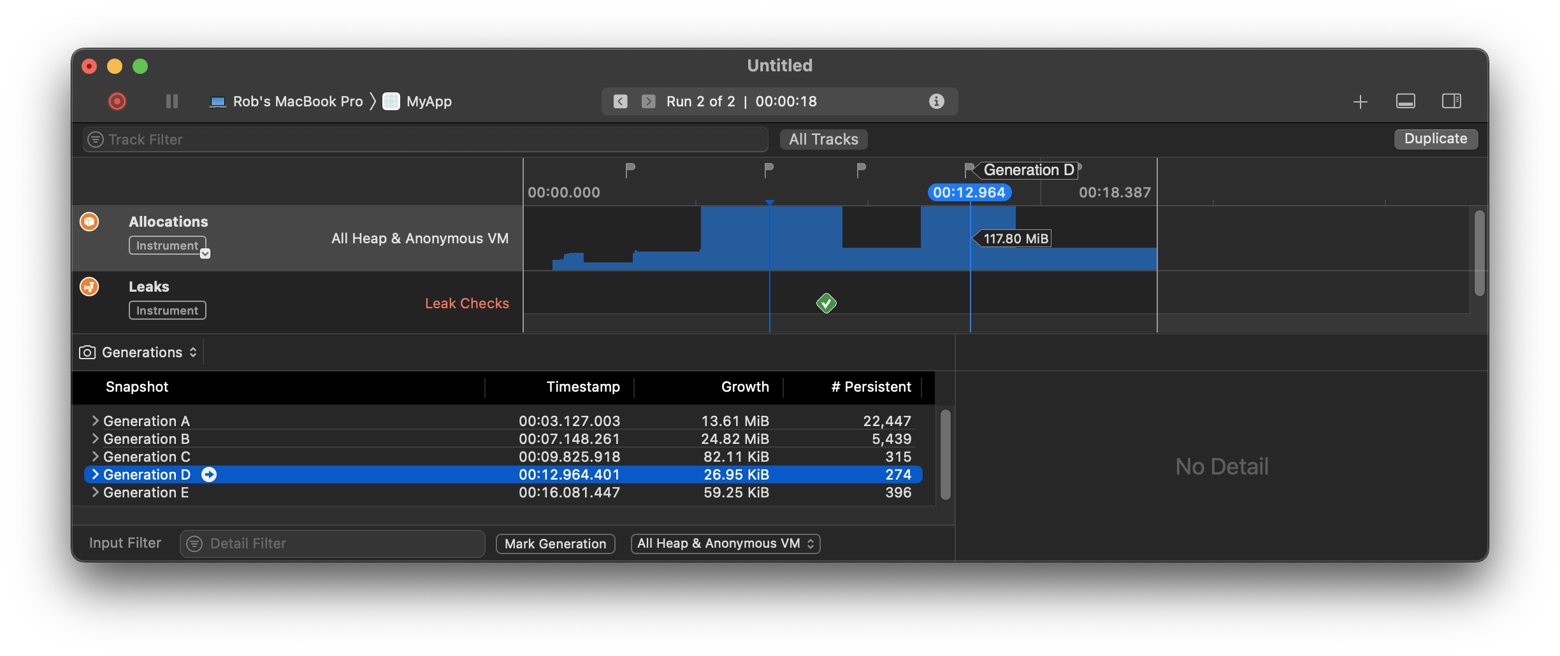This screenshot has height=656, width=1560.
Task: Click Generation D focus arrow icon
Action: (x=209, y=474)
